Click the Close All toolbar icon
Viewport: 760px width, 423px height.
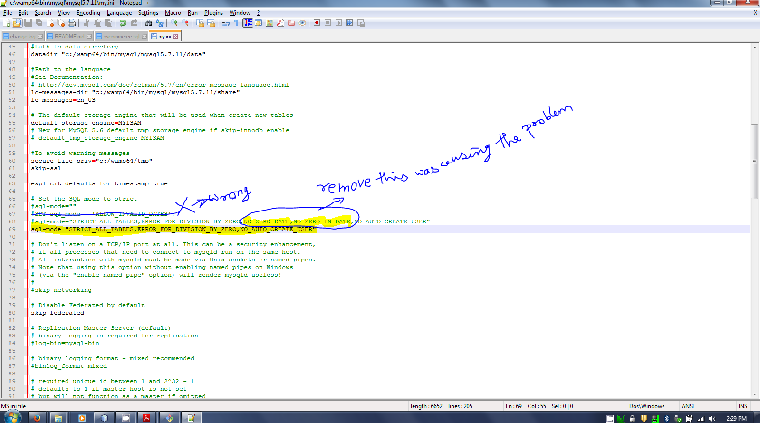pos(61,23)
